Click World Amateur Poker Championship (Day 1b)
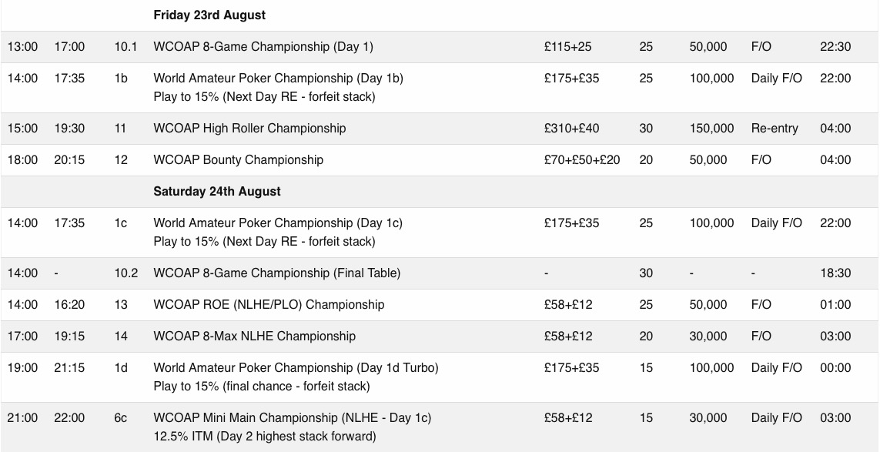This screenshot has height=452, width=880. pyautogui.click(x=279, y=78)
